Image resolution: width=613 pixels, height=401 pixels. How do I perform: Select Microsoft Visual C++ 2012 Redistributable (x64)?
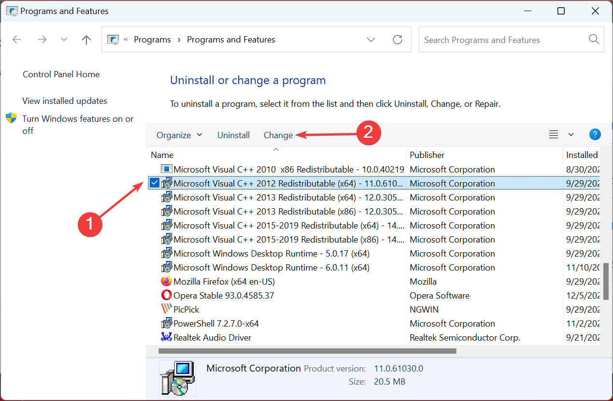(x=289, y=183)
